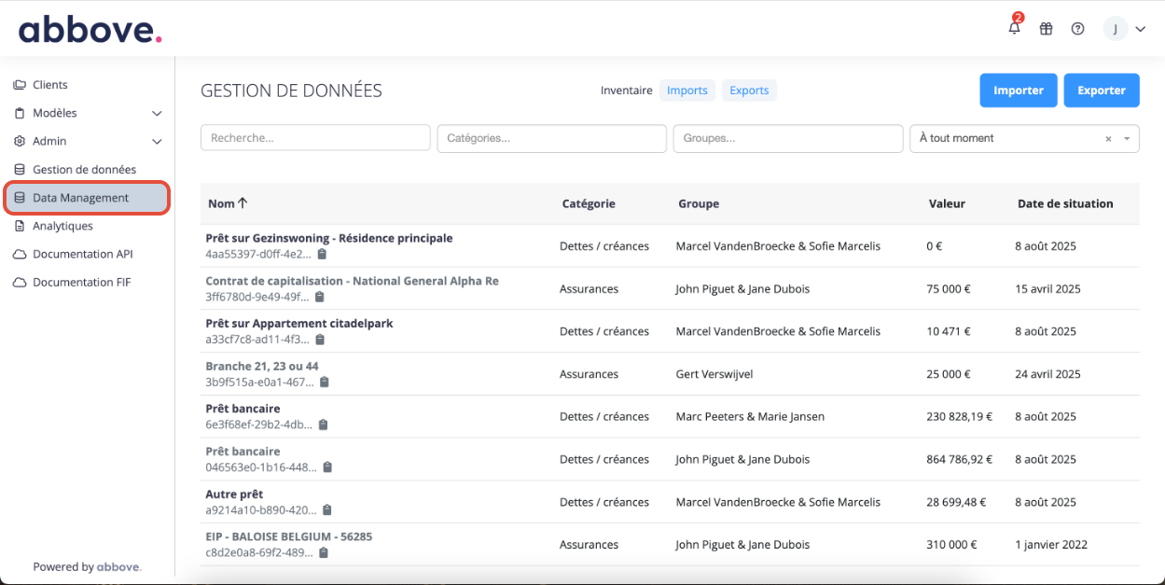
Task: Click the help question mark icon
Action: [x=1077, y=29]
